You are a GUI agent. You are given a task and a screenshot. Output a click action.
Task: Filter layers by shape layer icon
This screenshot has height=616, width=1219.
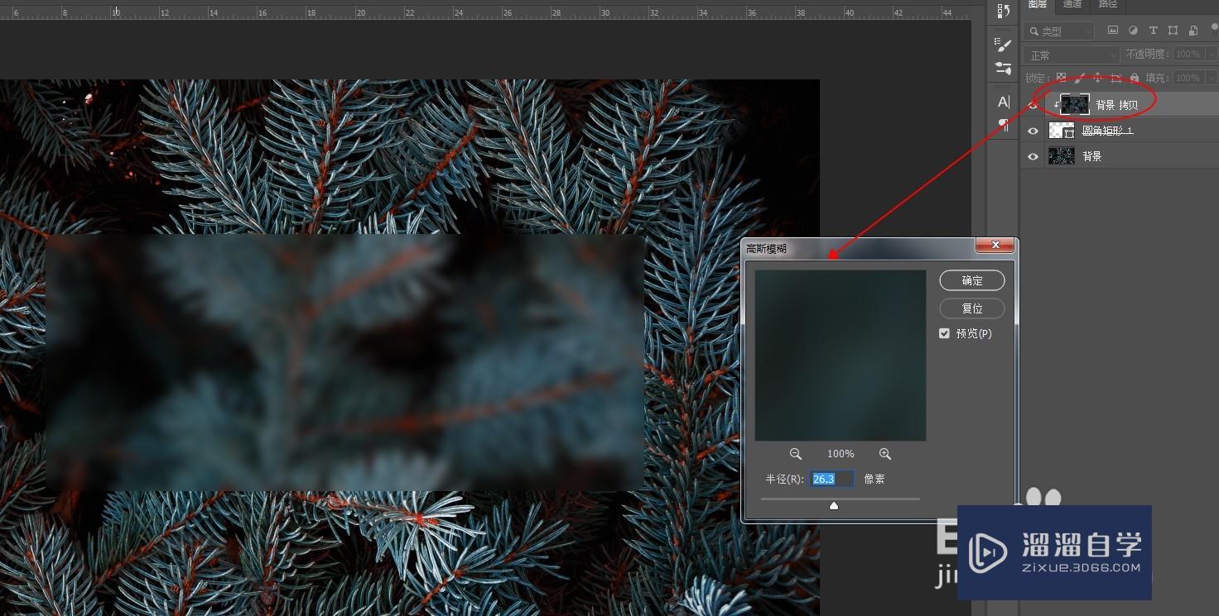1173,31
